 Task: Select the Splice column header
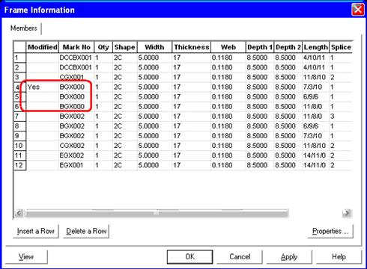[341, 47]
